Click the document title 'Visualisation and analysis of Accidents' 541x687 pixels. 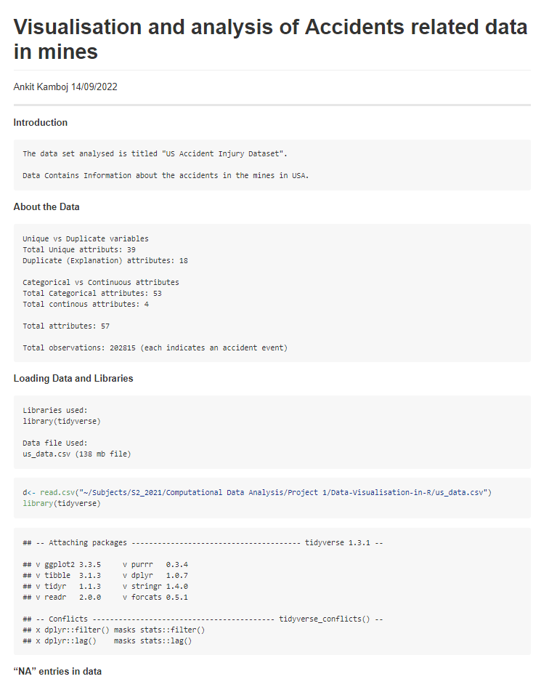tap(270, 39)
